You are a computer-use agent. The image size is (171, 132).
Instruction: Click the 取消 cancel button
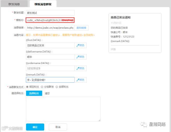(58, 127)
